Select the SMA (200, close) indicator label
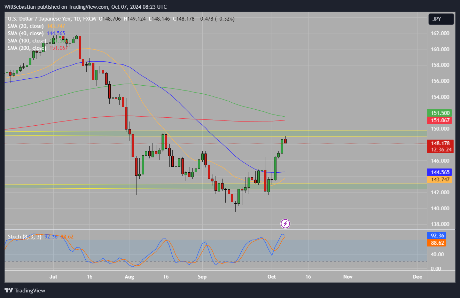Image resolution: width=460 pixels, height=298 pixels. (x=27, y=48)
